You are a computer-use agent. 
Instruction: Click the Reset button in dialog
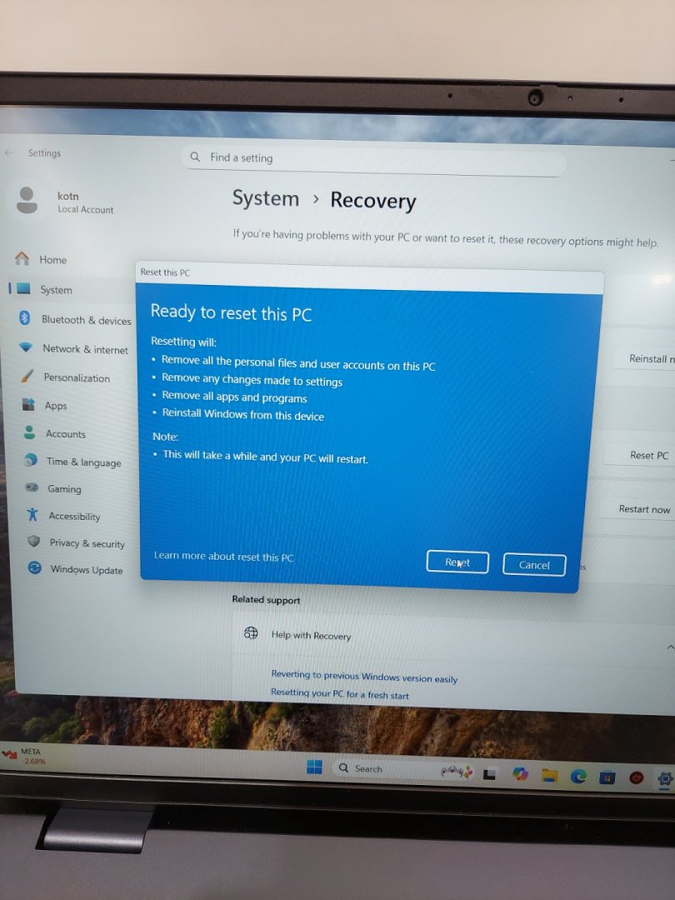(457, 562)
